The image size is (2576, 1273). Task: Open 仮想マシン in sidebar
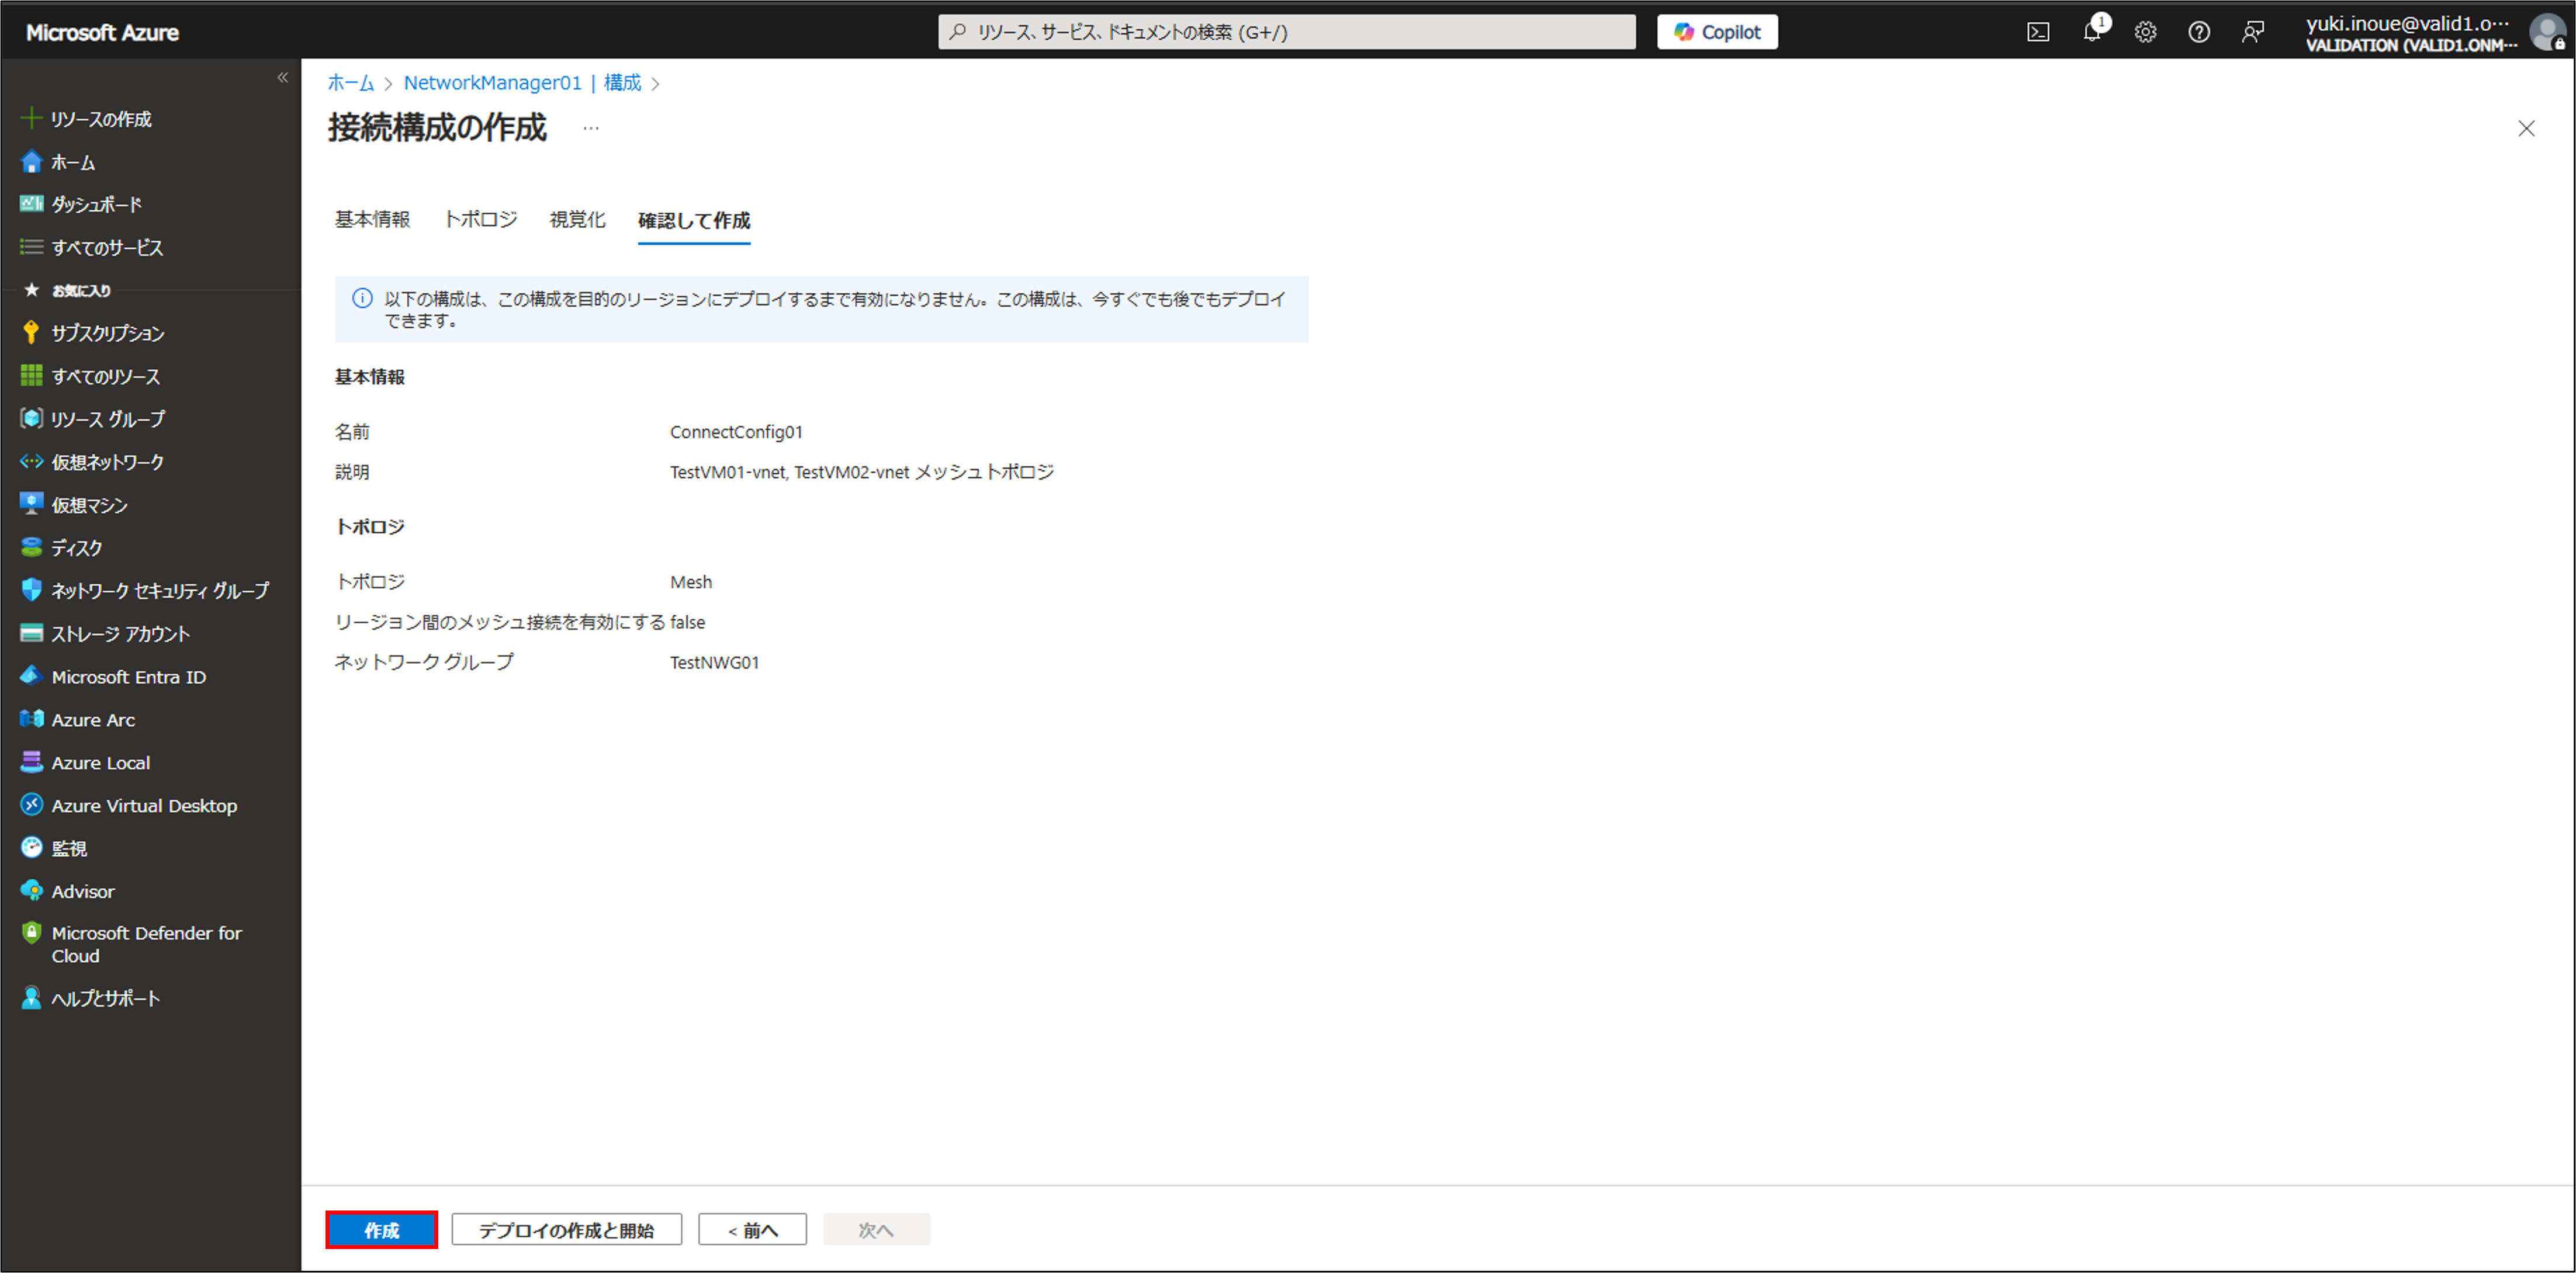tap(74, 505)
